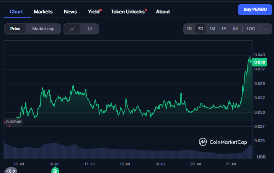Click the 17 Jul date label

point(89,164)
